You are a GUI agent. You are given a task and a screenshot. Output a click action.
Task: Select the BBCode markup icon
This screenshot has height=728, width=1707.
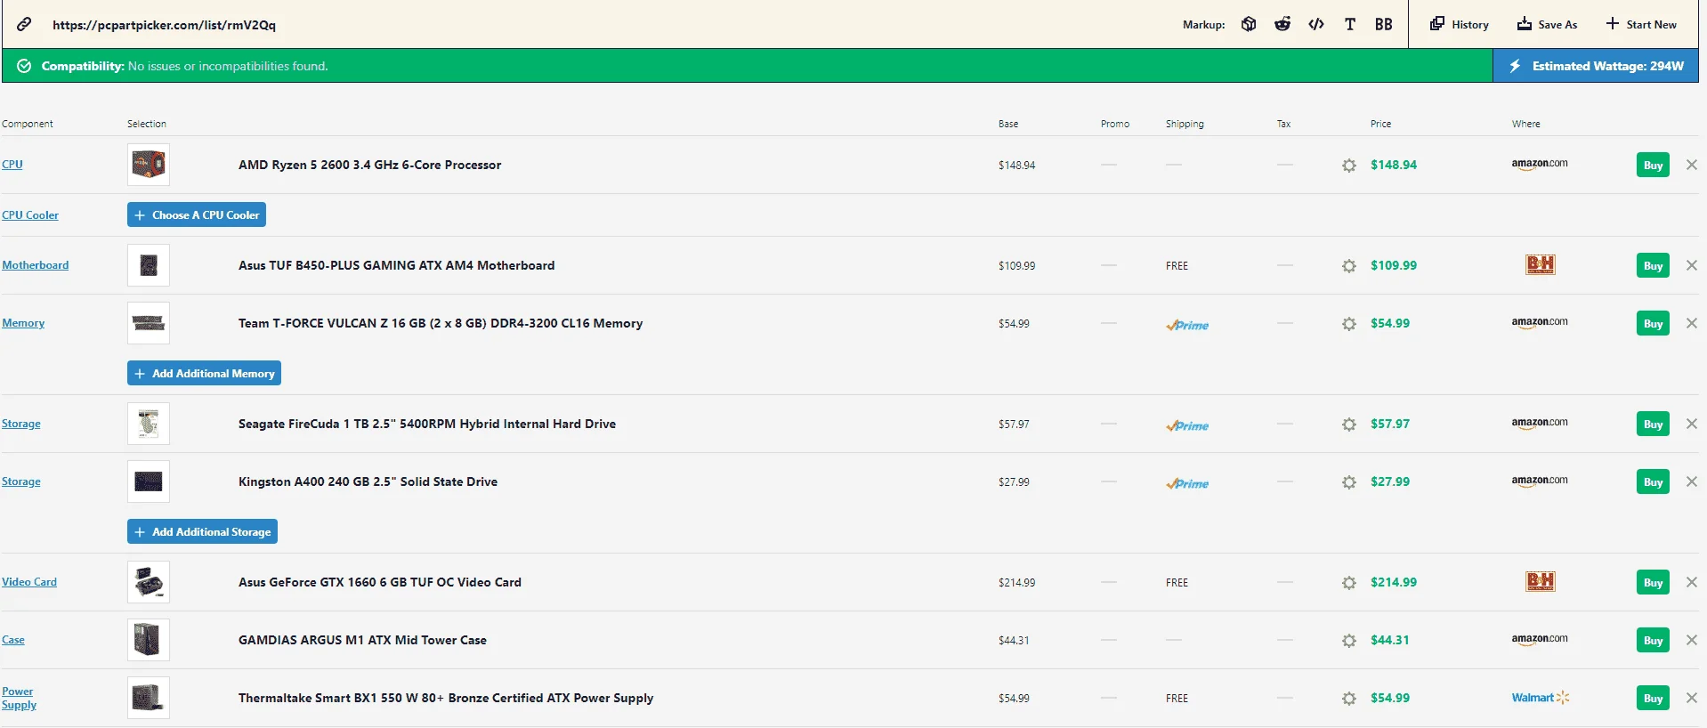coord(1383,24)
